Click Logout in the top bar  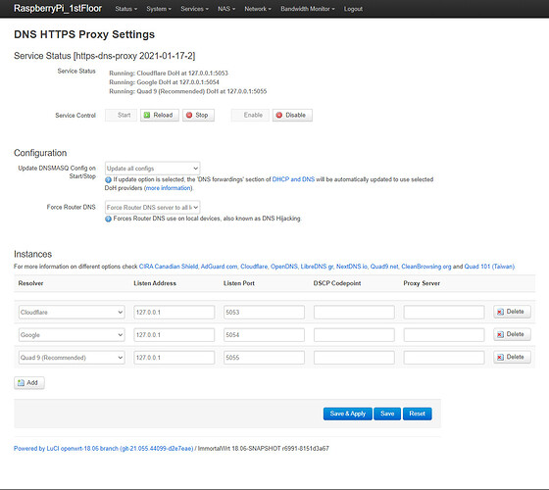click(353, 9)
